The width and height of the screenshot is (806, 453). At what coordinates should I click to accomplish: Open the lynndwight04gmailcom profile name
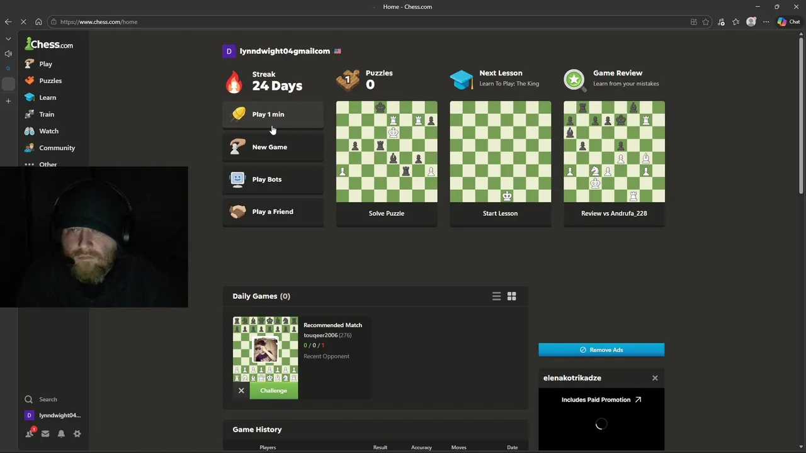[x=285, y=51]
